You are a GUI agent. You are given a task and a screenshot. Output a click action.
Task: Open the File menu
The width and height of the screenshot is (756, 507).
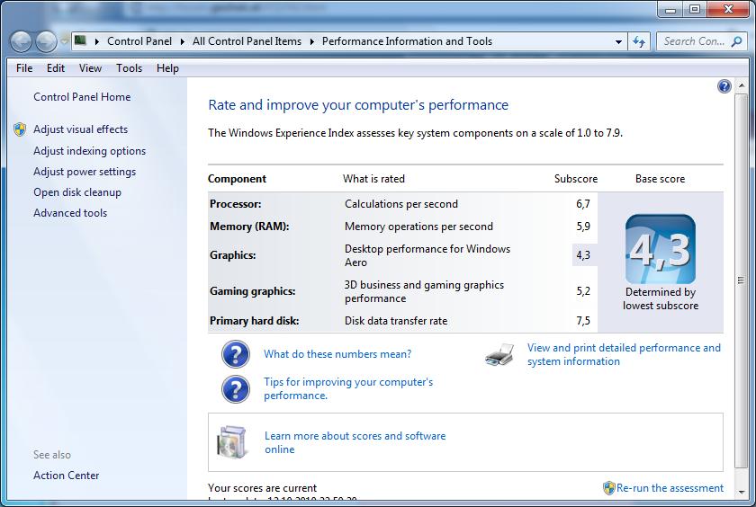click(24, 68)
